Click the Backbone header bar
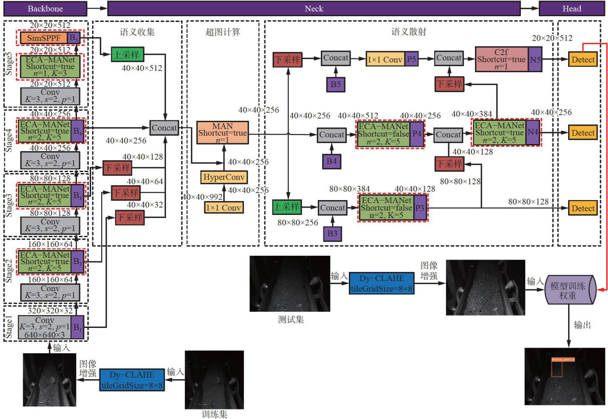This screenshot has height=419, width=608. click(x=45, y=8)
